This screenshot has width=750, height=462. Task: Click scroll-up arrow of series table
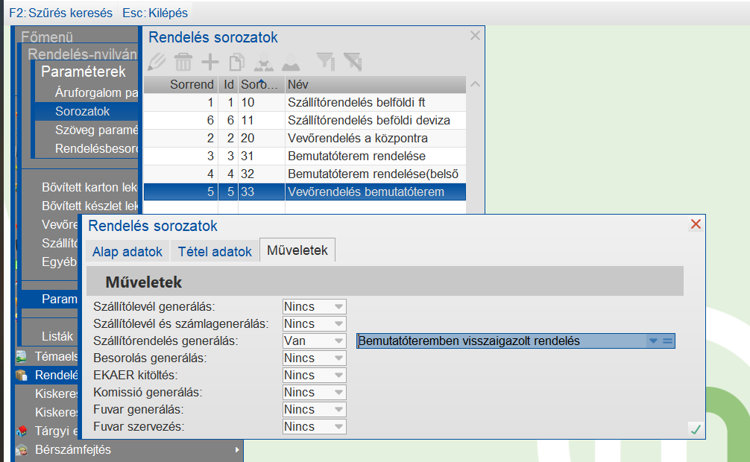[475, 84]
